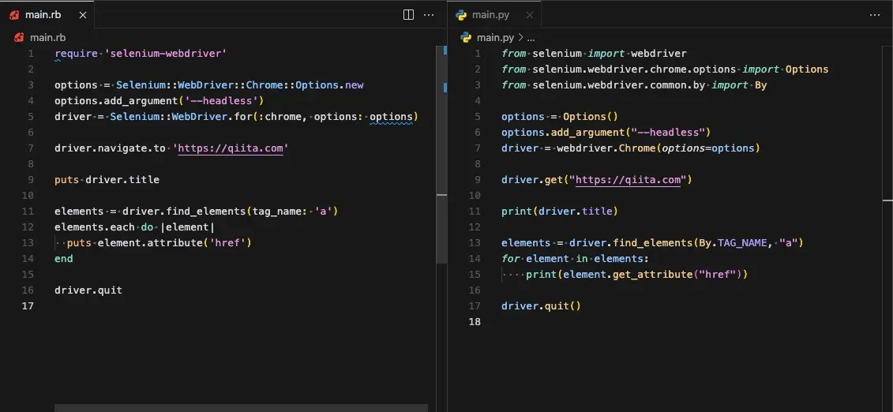Click 'Options' import on line 2 of main.py
Viewport: 893px width, 412px height.
coord(807,69)
